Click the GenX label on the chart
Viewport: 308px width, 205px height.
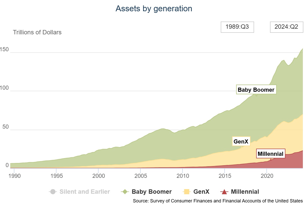[x=241, y=141]
